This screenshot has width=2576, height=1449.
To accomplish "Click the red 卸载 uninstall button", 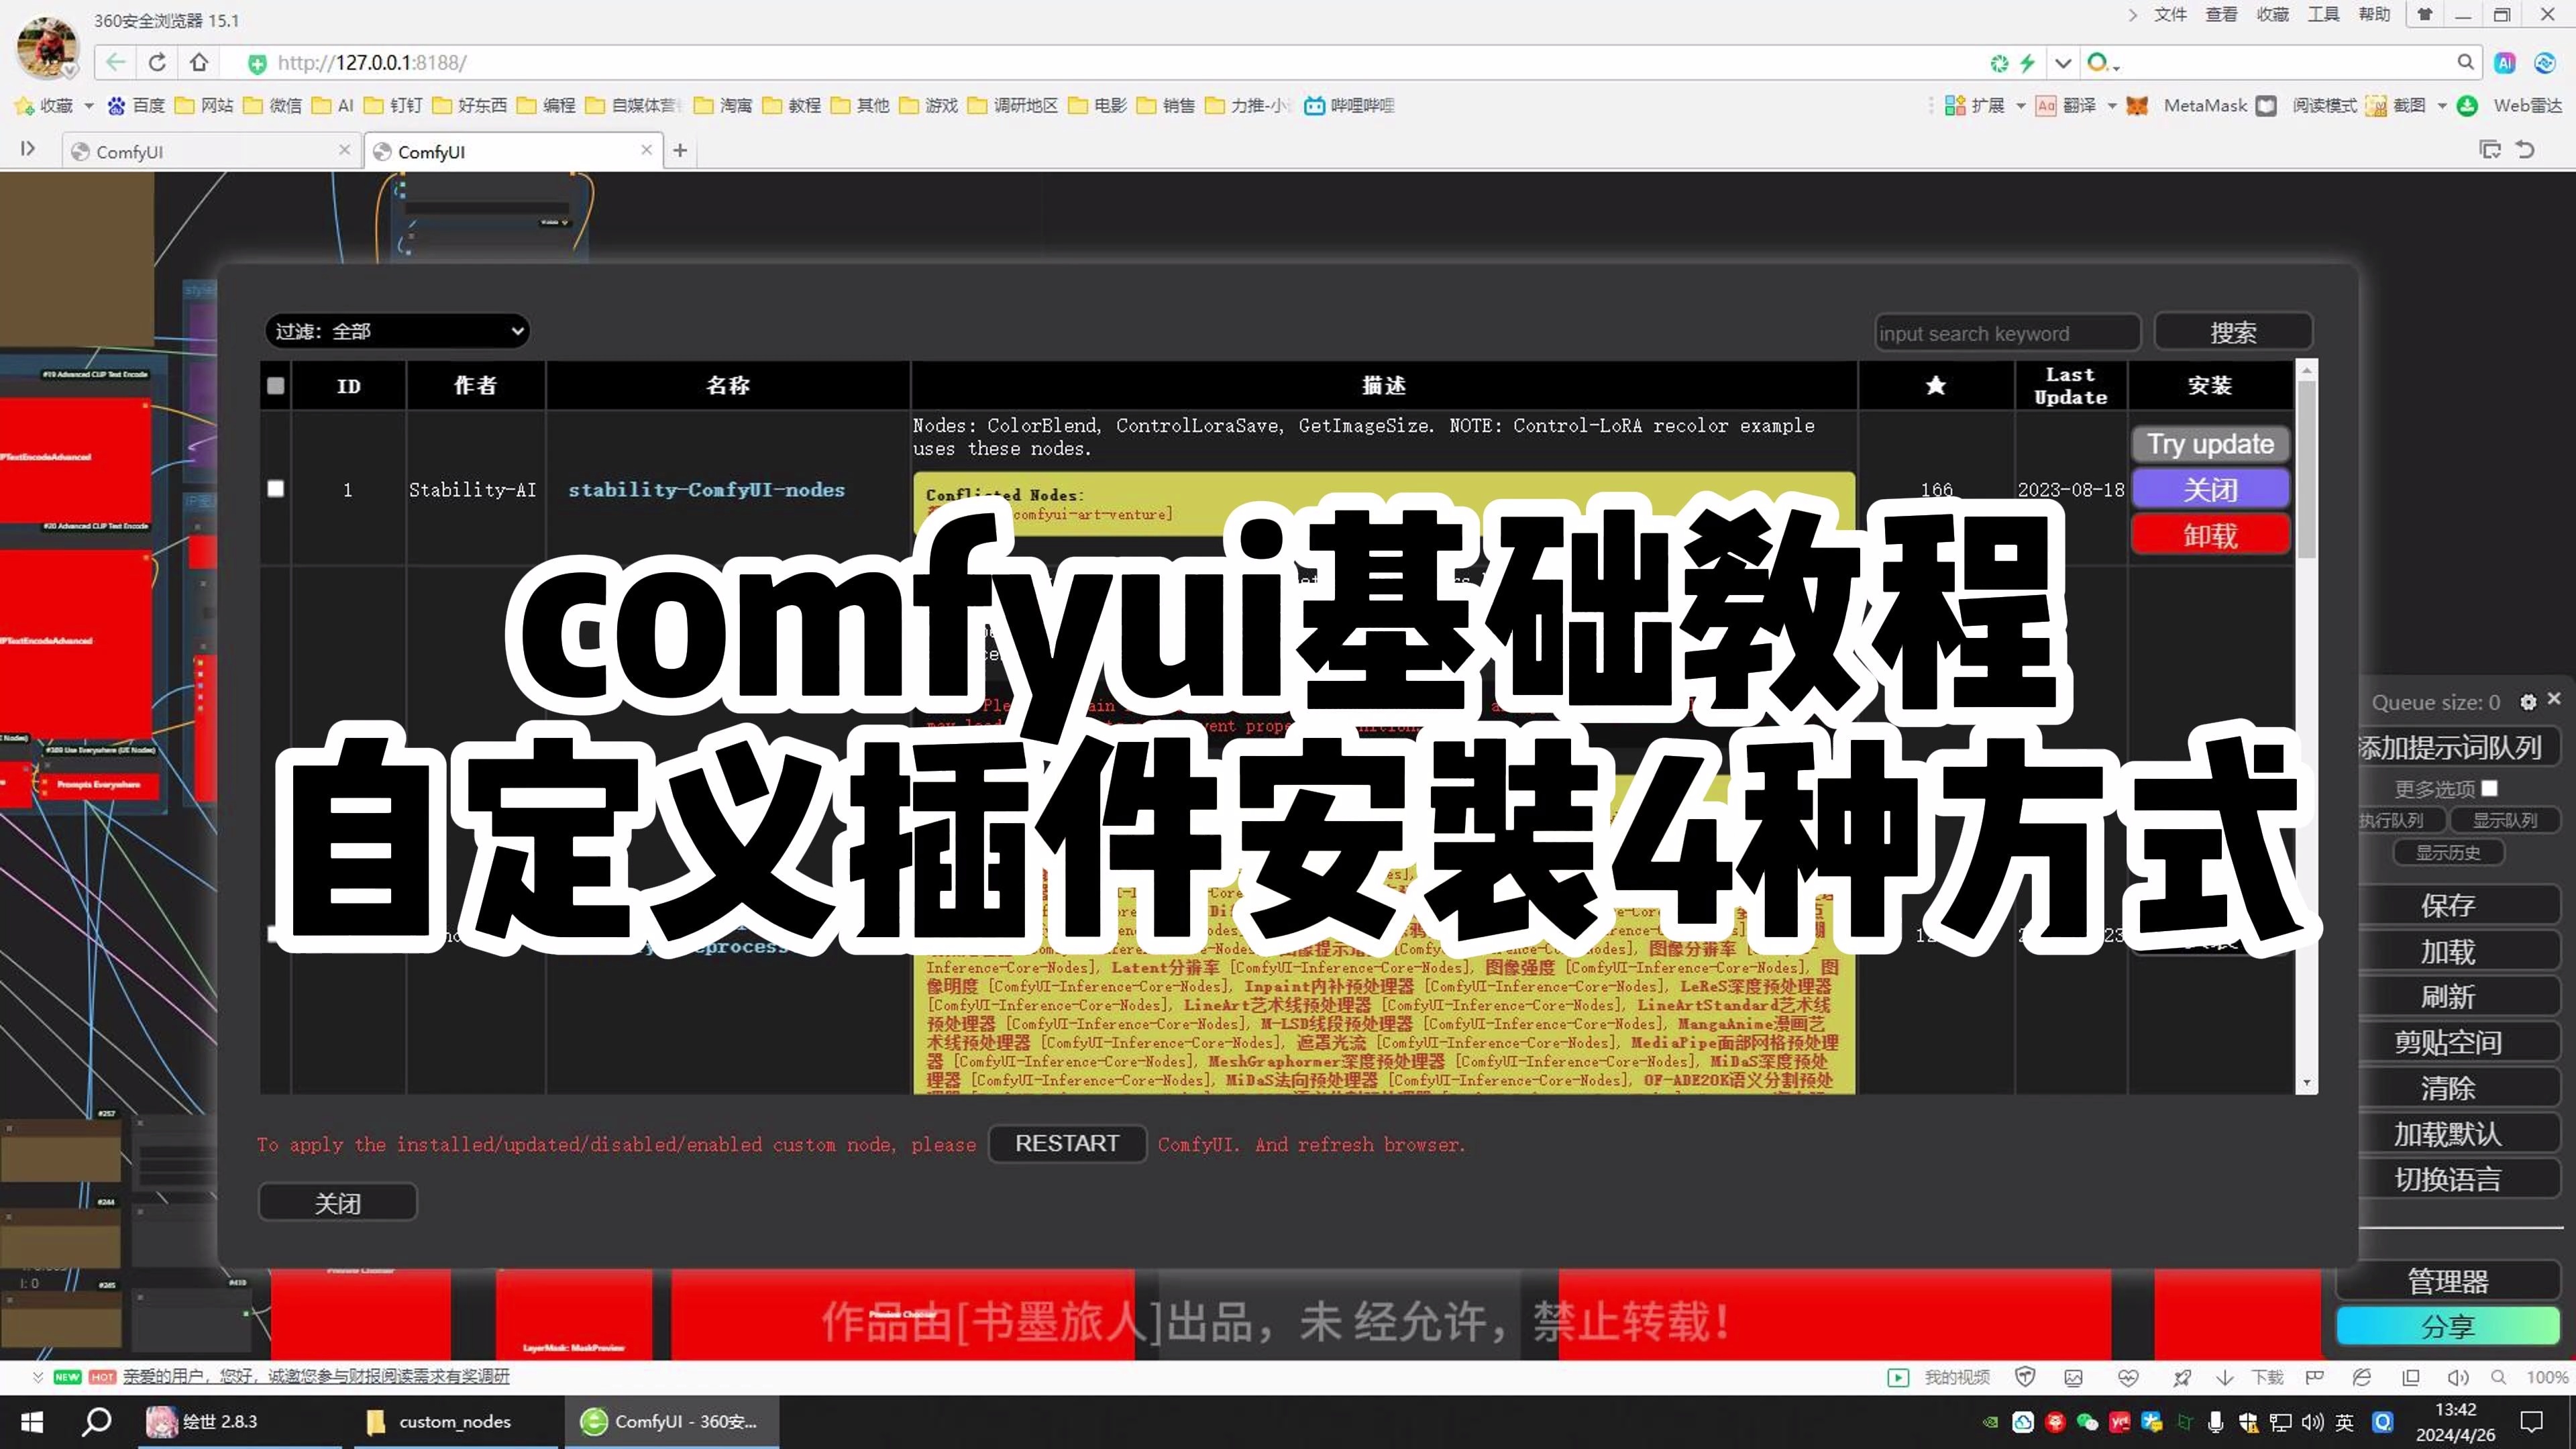I will tap(2210, 535).
